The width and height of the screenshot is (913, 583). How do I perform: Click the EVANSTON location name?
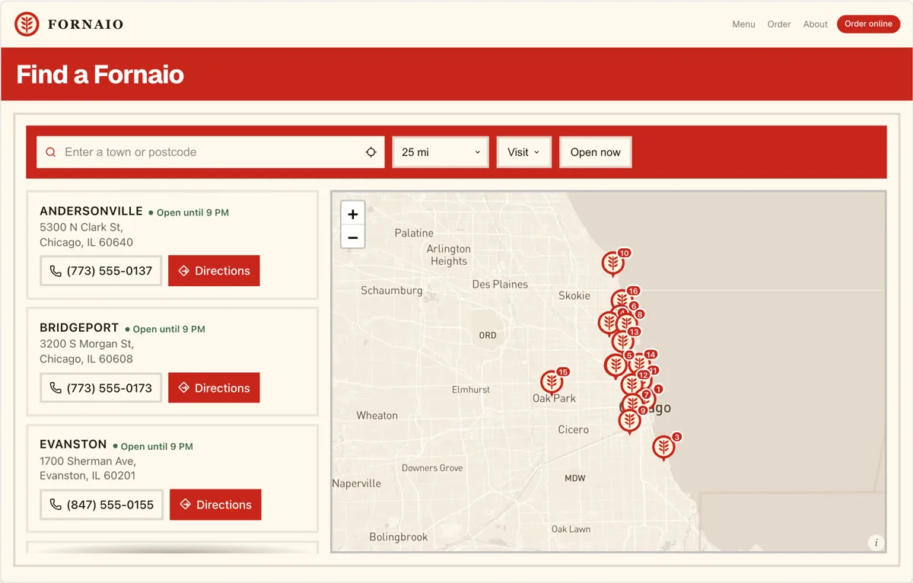pos(73,444)
